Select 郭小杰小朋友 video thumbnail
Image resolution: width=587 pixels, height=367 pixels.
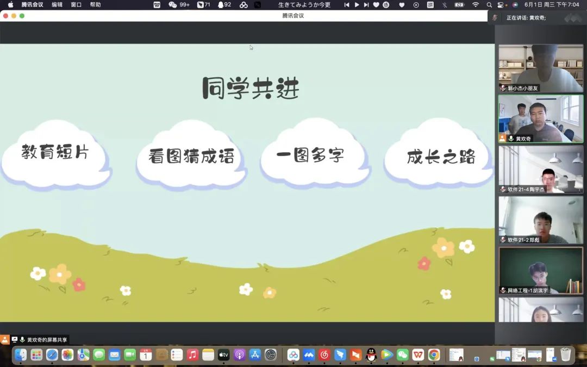(x=541, y=68)
